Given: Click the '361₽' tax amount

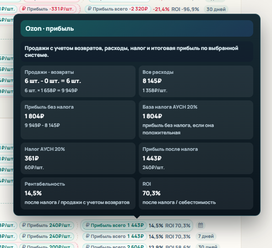Looking at the screenshot, I should (x=32, y=158).
